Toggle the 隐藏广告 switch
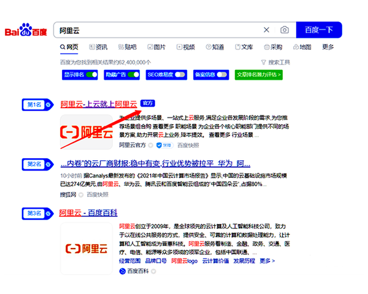 click(133, 74)
